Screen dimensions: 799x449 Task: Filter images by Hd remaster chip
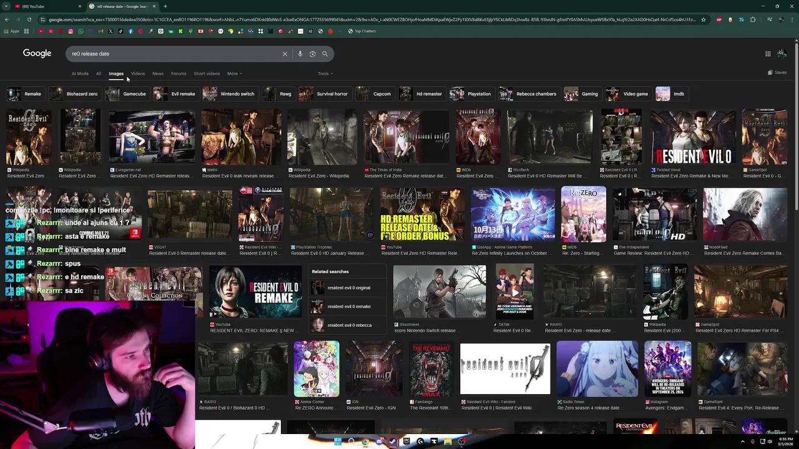421,94
